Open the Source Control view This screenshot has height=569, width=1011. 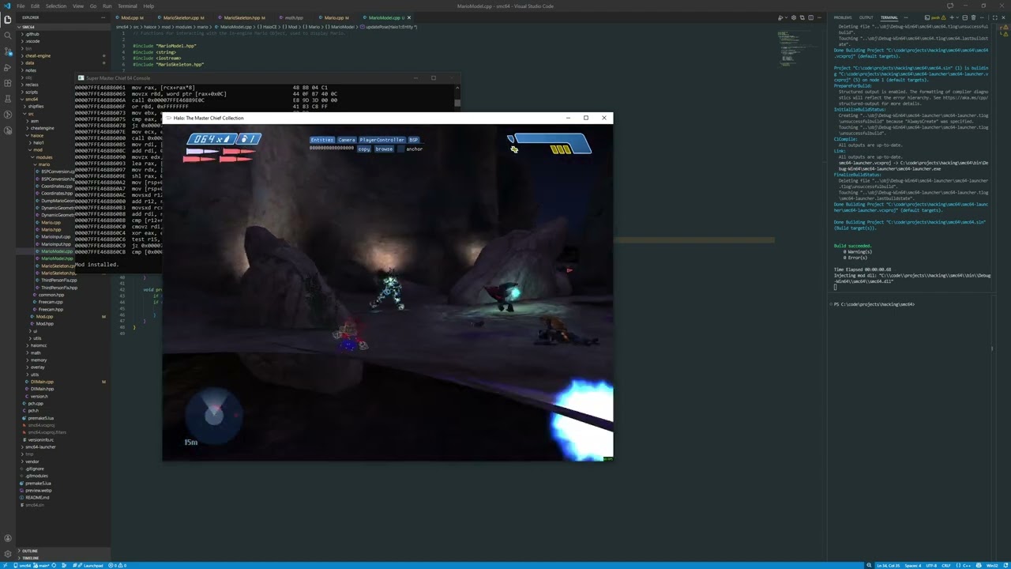click(x=8, y=51)
